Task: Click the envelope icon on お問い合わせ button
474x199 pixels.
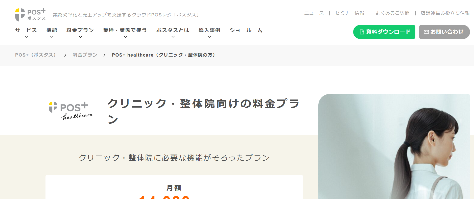Action: [426, 32]
